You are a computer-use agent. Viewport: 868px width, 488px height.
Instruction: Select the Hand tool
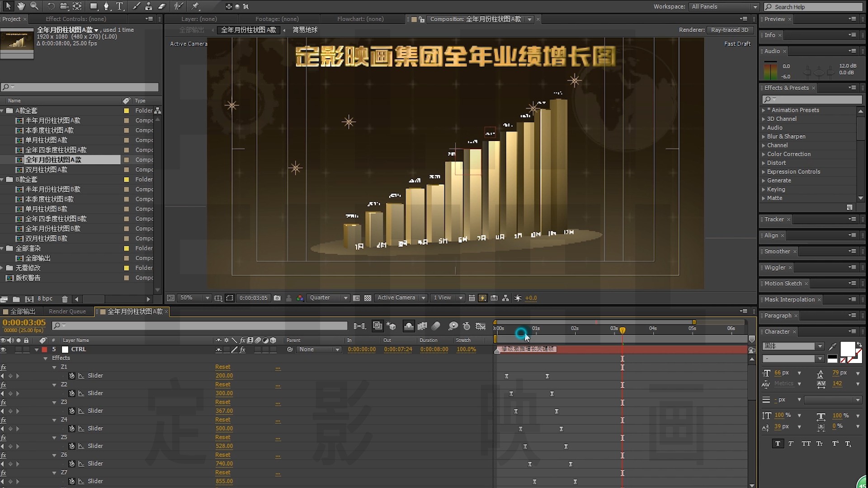click(21, 6)
